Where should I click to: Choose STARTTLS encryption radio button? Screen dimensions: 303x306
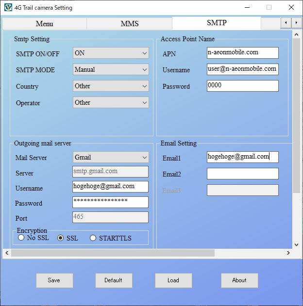click(93, 238)
